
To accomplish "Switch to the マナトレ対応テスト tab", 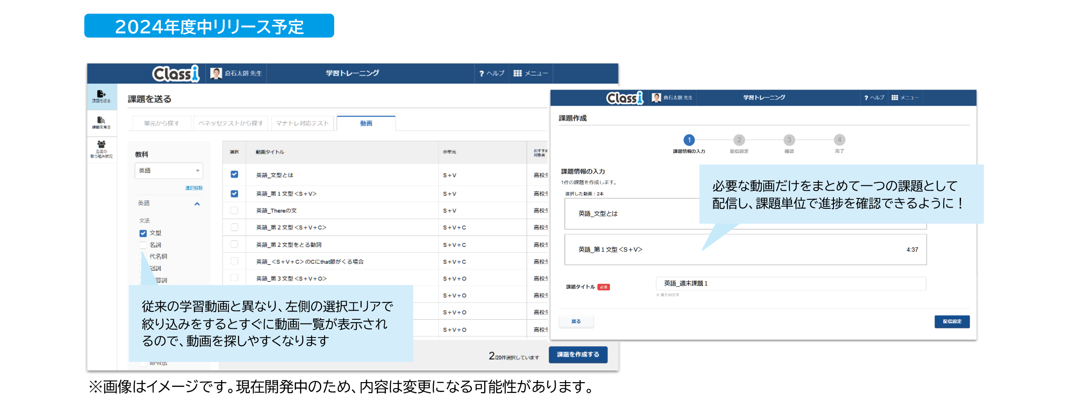I will point(303,123).
